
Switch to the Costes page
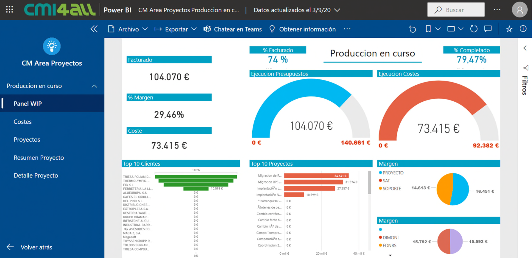click(23, 122)
